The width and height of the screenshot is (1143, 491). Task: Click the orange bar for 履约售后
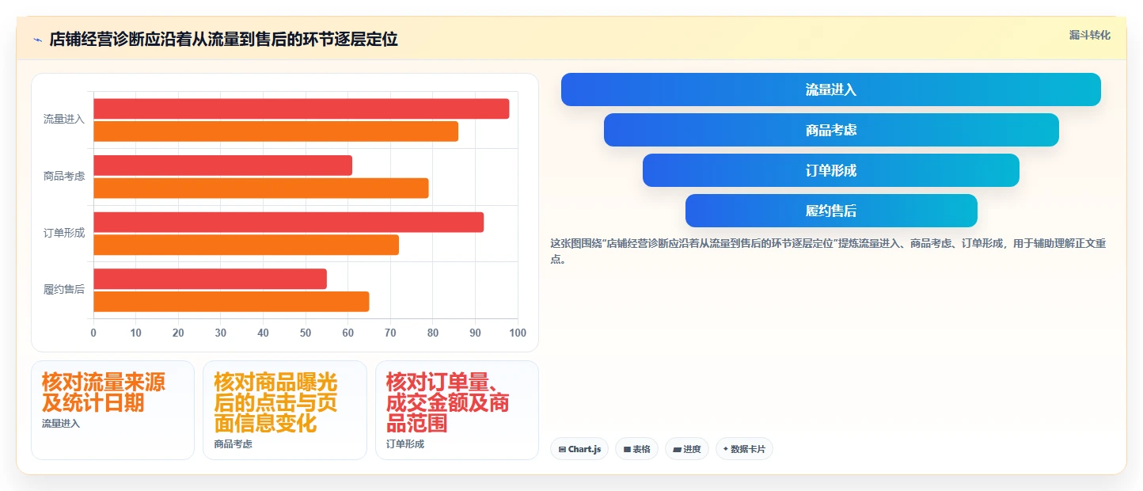pos(231,302)
